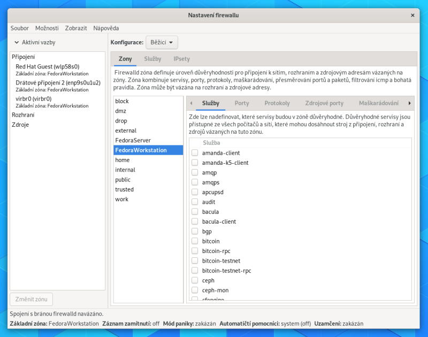Switch to the Porty tab
The height and width of the screenshot is (337, 428).
pos(241,103)
